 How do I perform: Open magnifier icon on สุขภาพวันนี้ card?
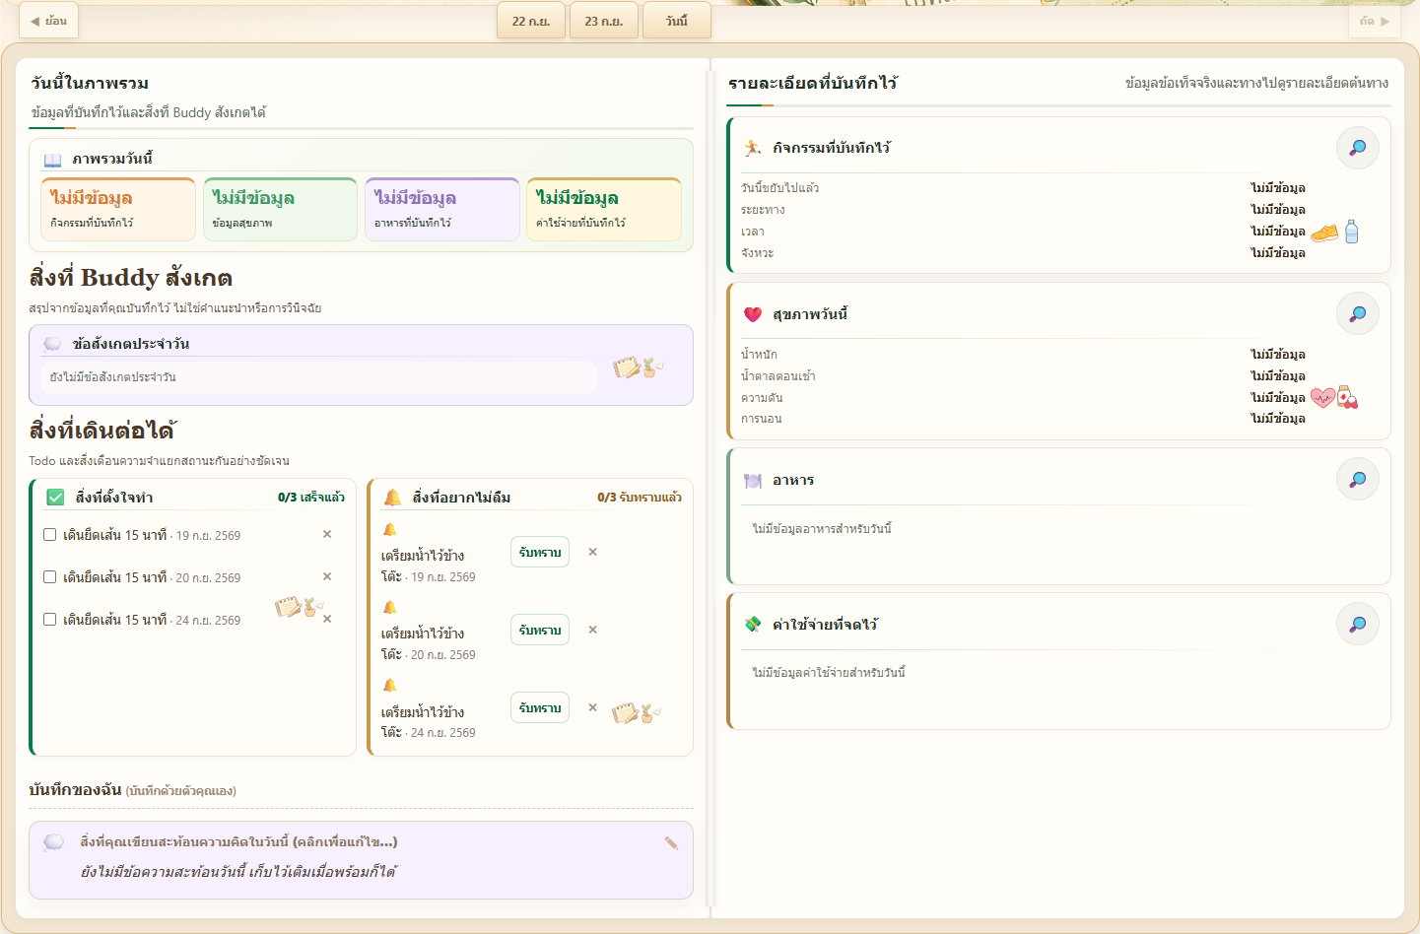coord(1357,314)
